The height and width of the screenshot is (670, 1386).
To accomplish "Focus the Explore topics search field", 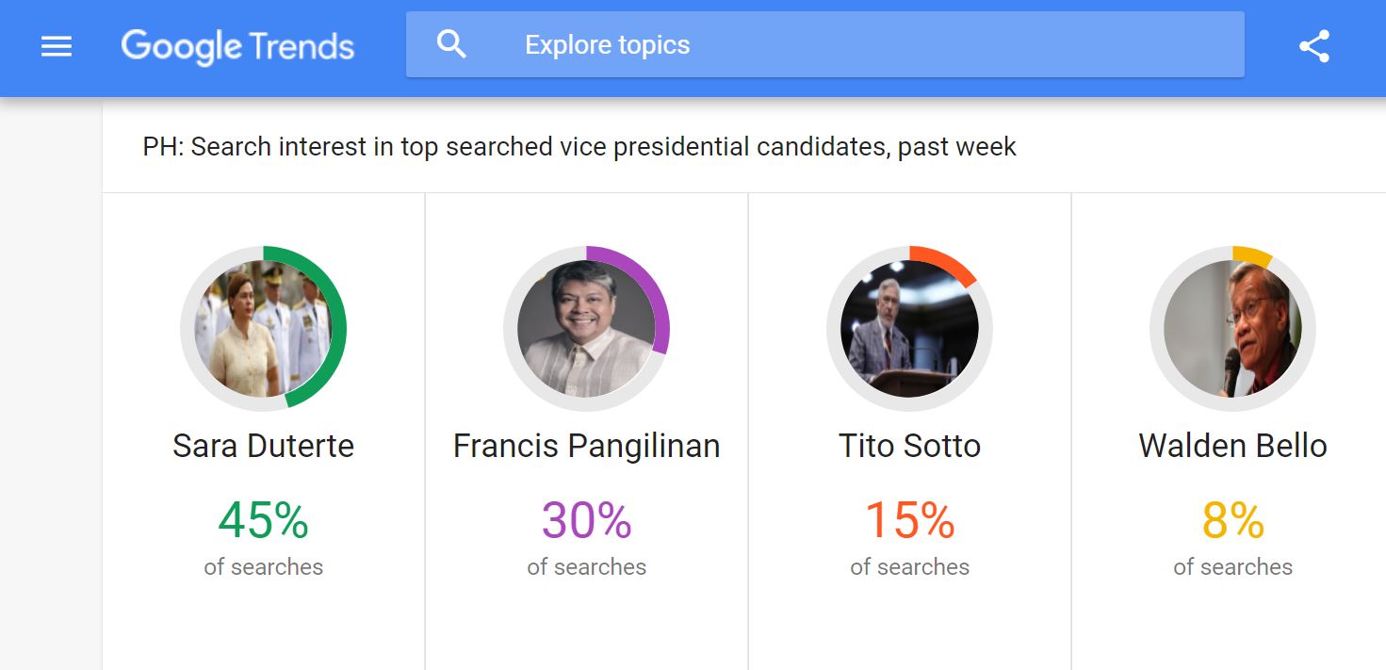I will 824,44.
